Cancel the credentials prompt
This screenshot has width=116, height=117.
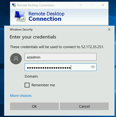tap(84, 106)
